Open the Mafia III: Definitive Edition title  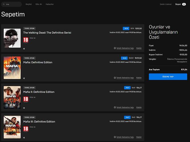point(39,122)
